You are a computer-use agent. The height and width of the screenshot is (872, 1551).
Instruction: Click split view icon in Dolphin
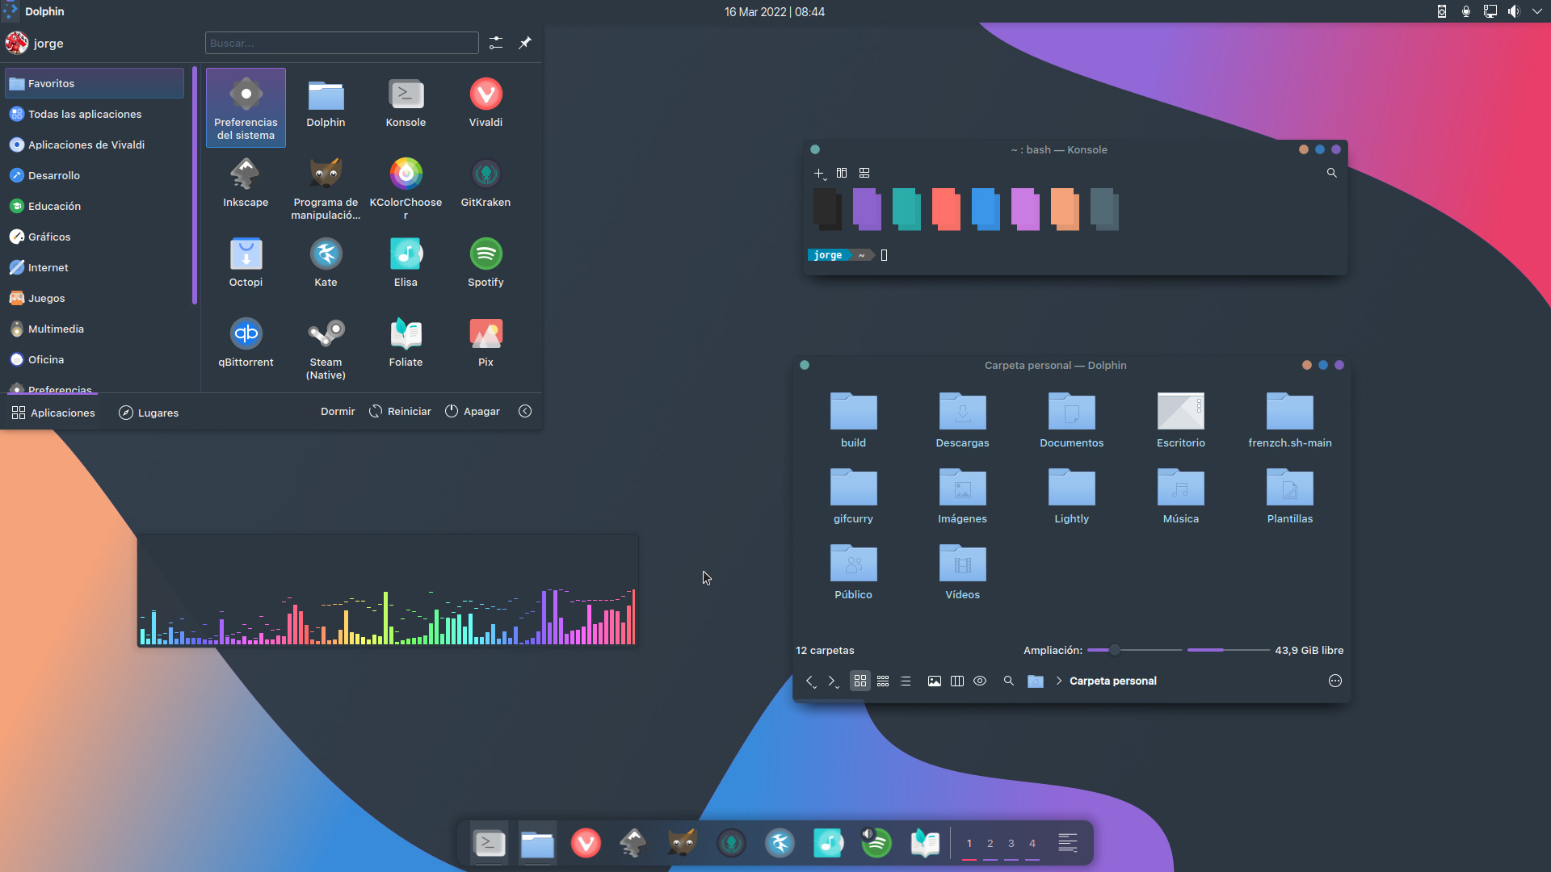tap(957, 681)
